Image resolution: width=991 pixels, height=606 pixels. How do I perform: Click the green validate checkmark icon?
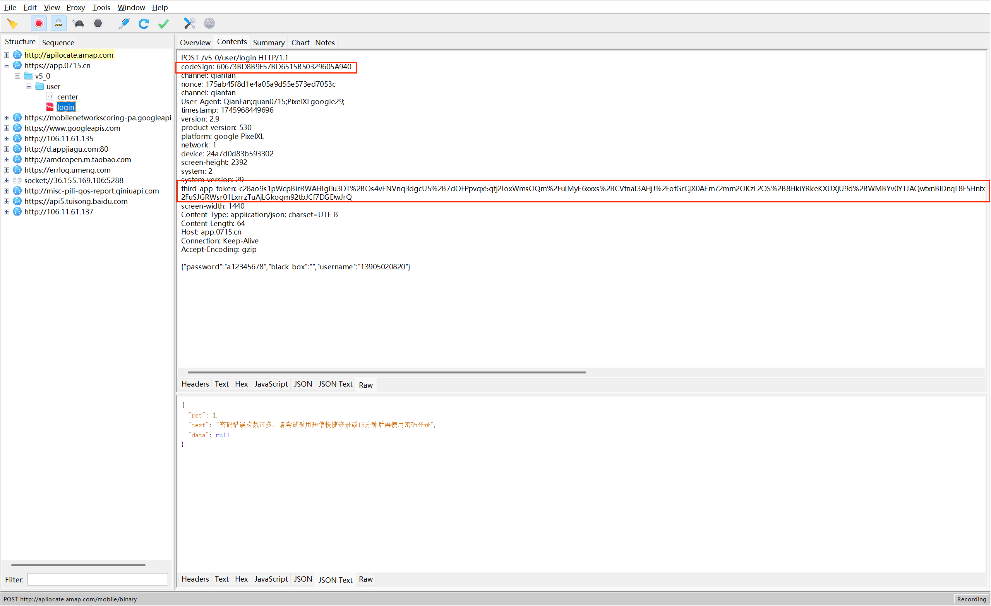coord(163,23)
